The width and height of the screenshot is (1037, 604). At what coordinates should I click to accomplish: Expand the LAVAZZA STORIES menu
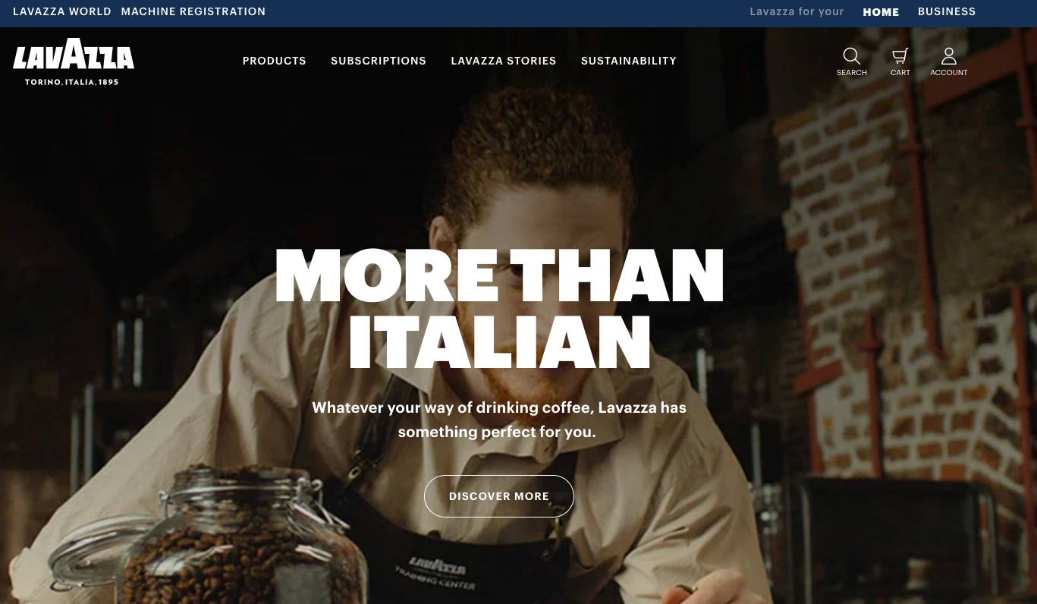[504, 61]
